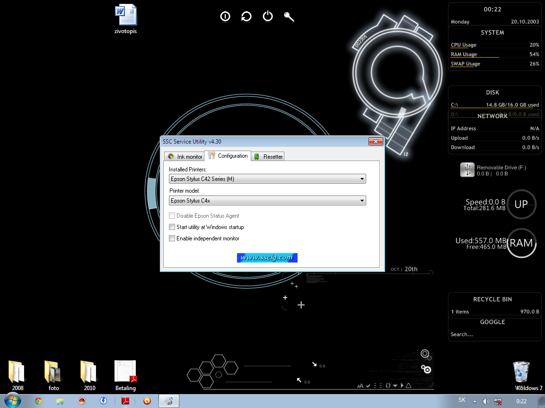The height and width of the screenshot is (408, 545).
Task: Click the 'Total:281.6 MB' text
Action: (x=484, y=208)
